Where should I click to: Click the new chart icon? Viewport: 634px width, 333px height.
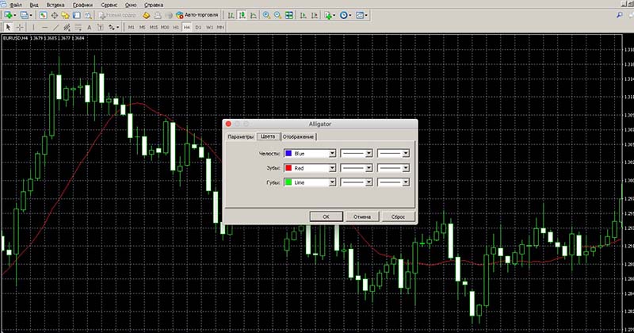pos(9,15)
